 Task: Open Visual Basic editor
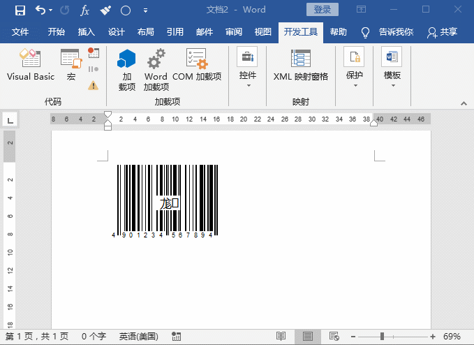coord(31,65)
